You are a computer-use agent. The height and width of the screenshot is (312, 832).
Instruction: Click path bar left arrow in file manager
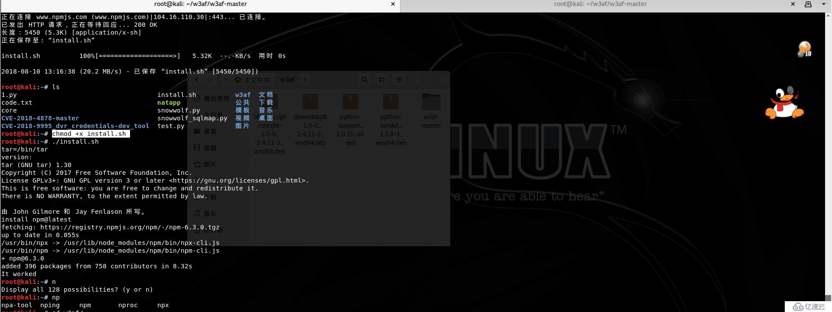[x=225, y=80]
